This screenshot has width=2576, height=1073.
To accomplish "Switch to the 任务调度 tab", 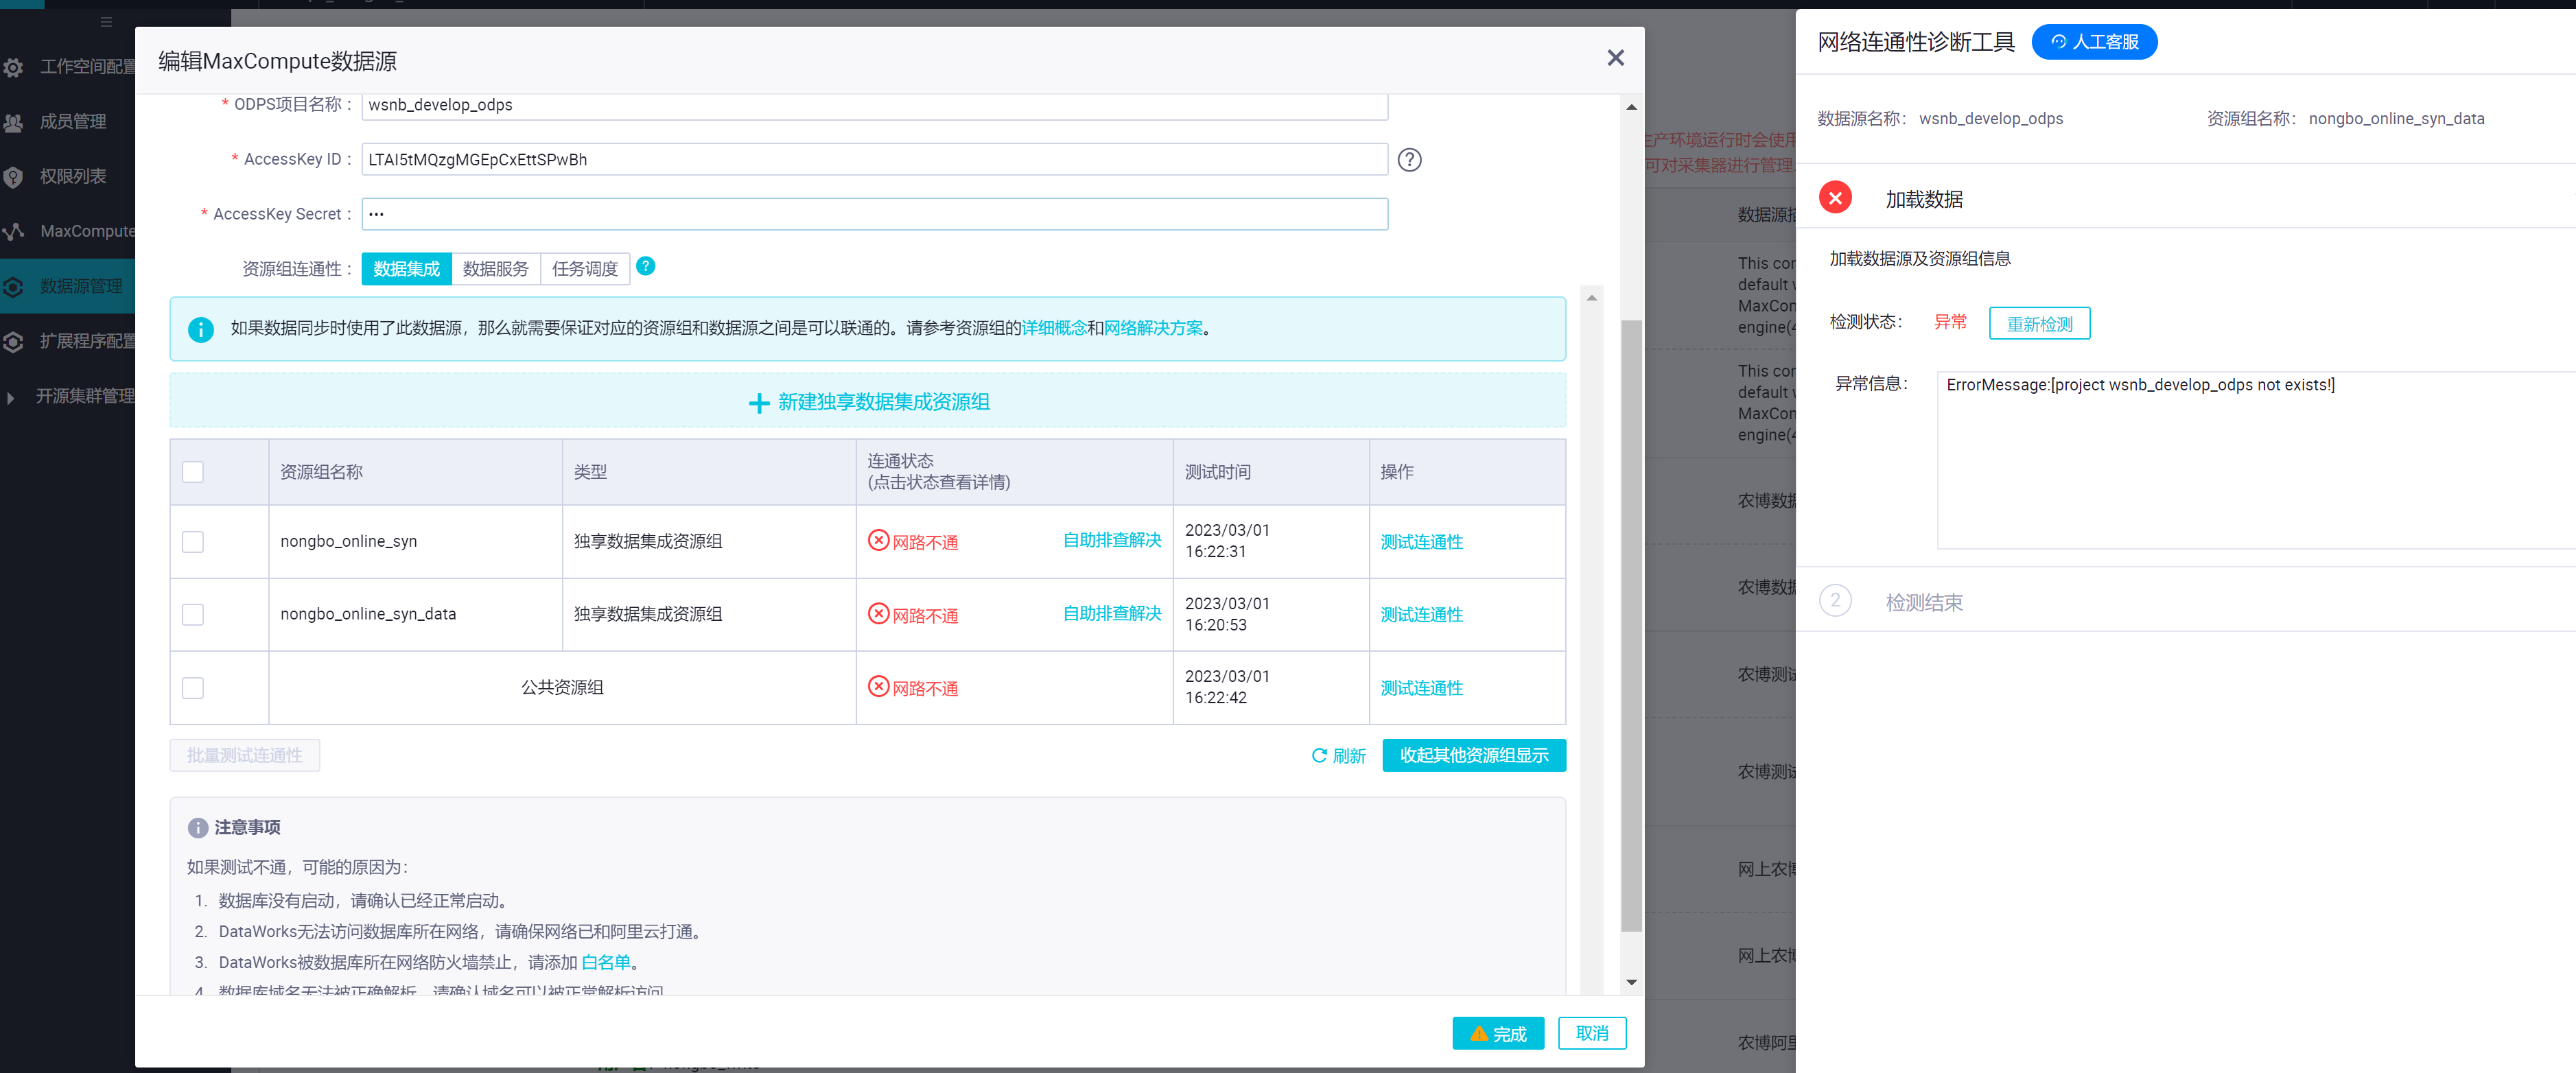I will (x=585, y=269).
